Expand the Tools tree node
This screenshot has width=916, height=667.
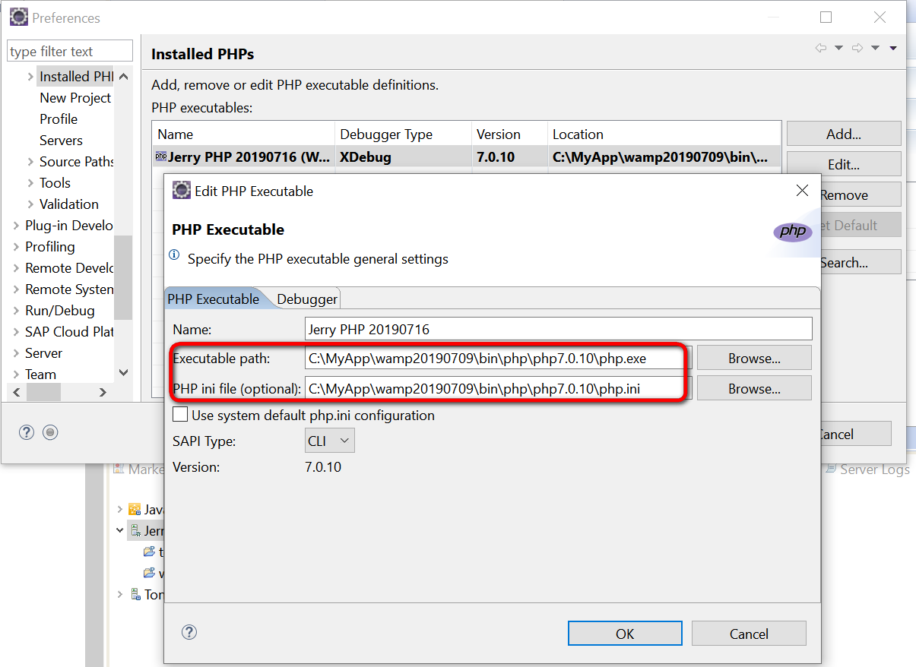[x=30, y=183]
